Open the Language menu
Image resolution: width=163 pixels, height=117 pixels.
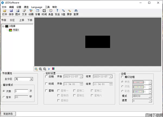tap(37, 7)
